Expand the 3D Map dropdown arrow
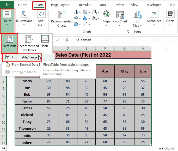The height and width of the screenshot is (151, 178). pyautogui.click(x=141, y=26)
